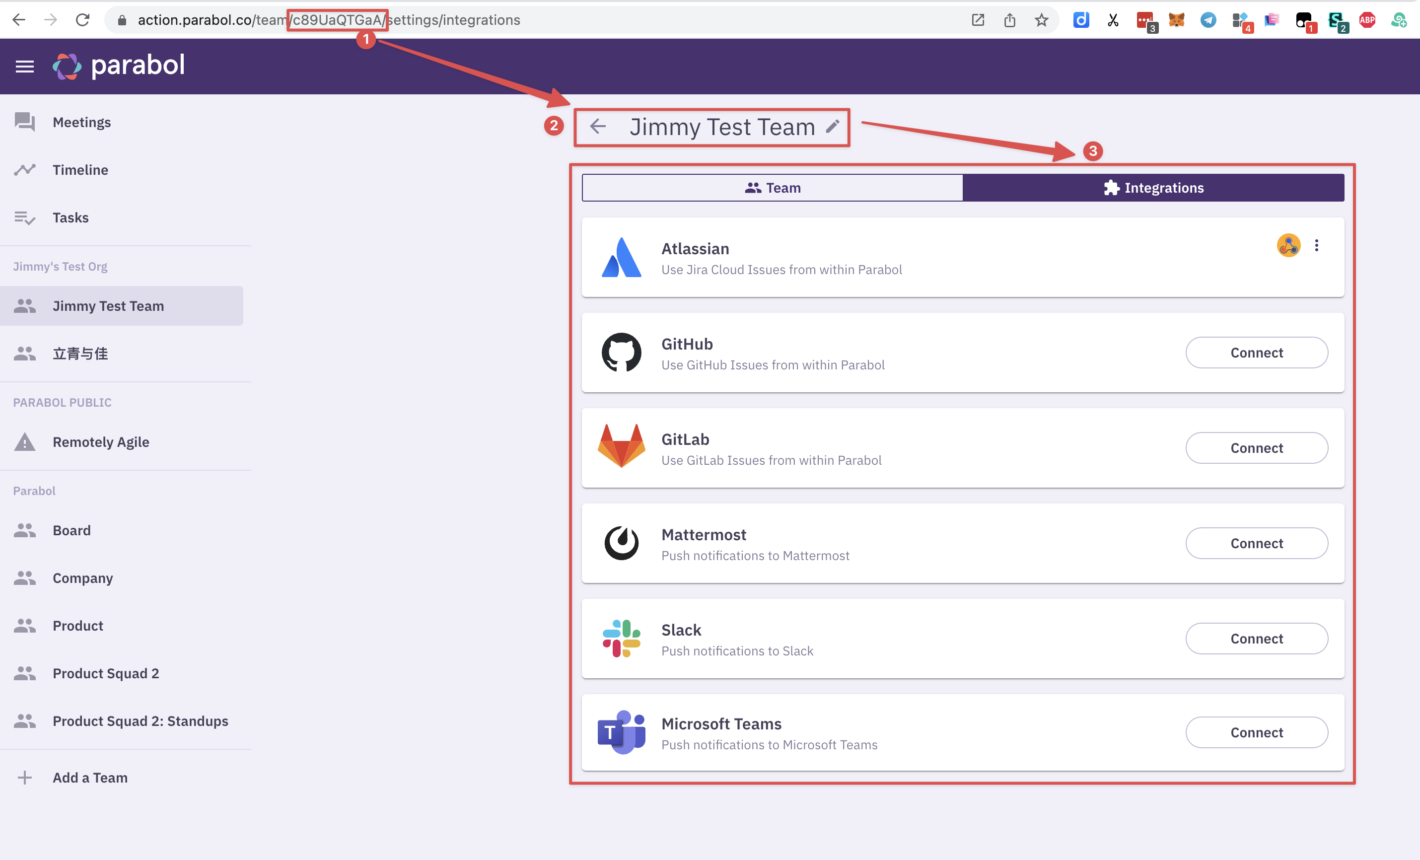Connect the GitHub integration
Image resolution: width=1420 pixels, height=860 pixels.
1257,353
